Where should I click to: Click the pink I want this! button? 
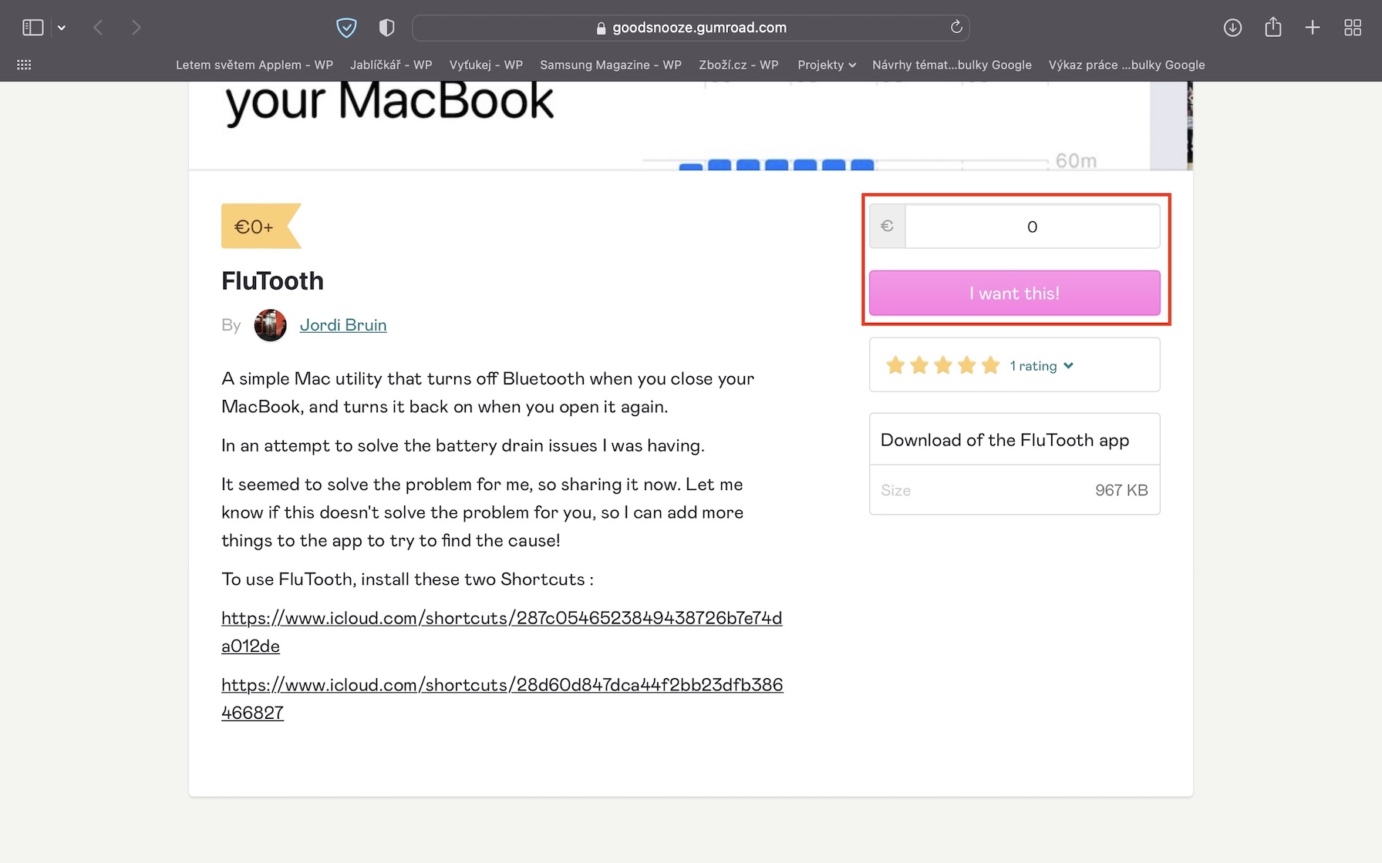click(x=1015, y=293)
